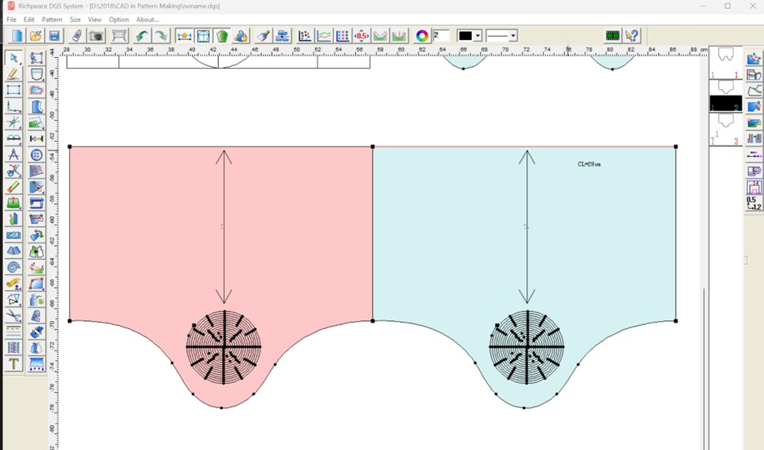Open the Pattern menu
The image size is (764, 450).
click(52, 20)
